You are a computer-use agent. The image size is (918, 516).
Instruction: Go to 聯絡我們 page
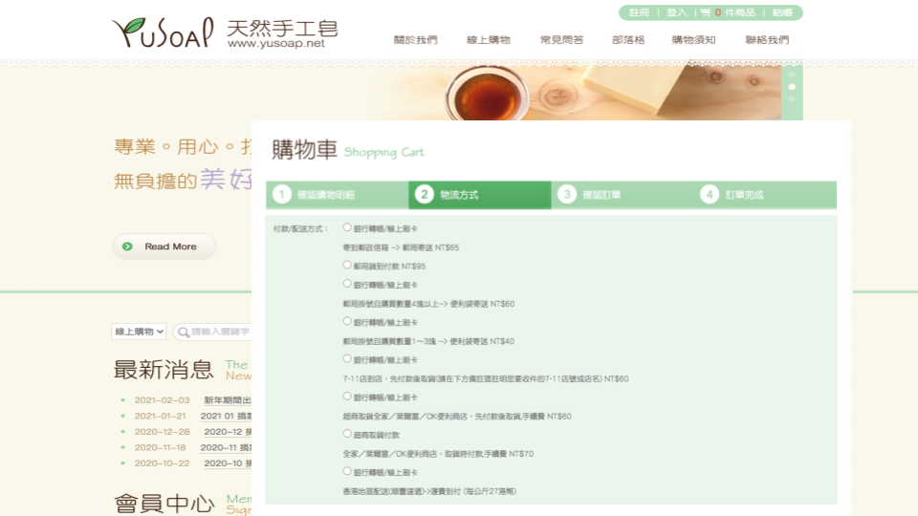[767, 40]
